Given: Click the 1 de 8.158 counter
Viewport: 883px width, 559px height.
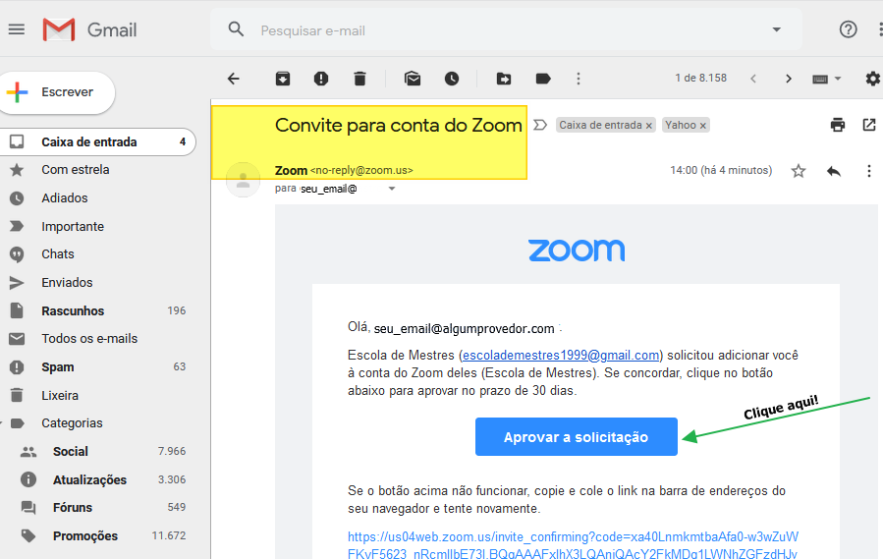Looking at the screenshot, I should click(701, 79).
